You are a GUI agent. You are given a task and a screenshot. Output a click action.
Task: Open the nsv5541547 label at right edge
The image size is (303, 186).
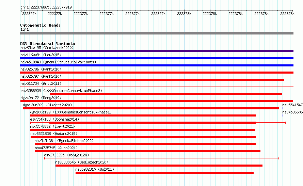click(x=292, y=105)
